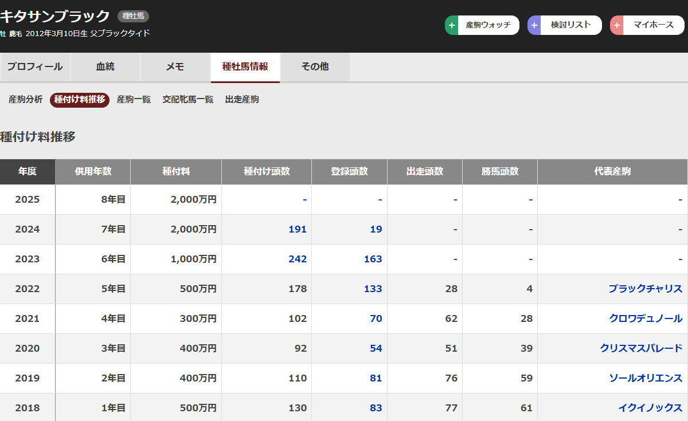
Task: Open 2021 登録頭数 link 70
Action: pyautogui.click(x=376, y=318)
